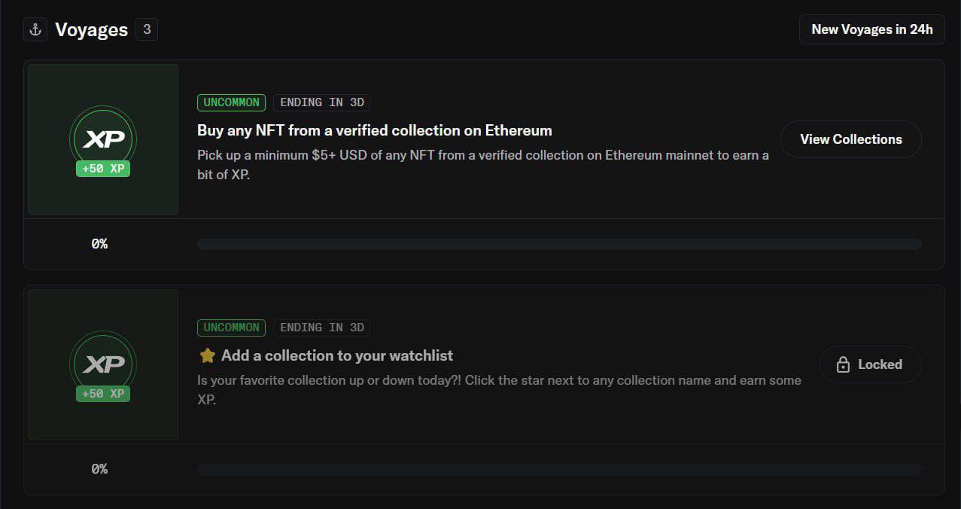Click the +50 XP label on second voyage

[103, 394]
